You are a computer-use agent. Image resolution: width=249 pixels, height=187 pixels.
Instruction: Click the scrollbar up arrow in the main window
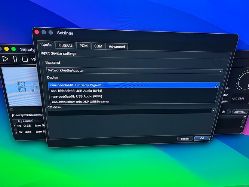pyautogui.click(x=245, y=116)
